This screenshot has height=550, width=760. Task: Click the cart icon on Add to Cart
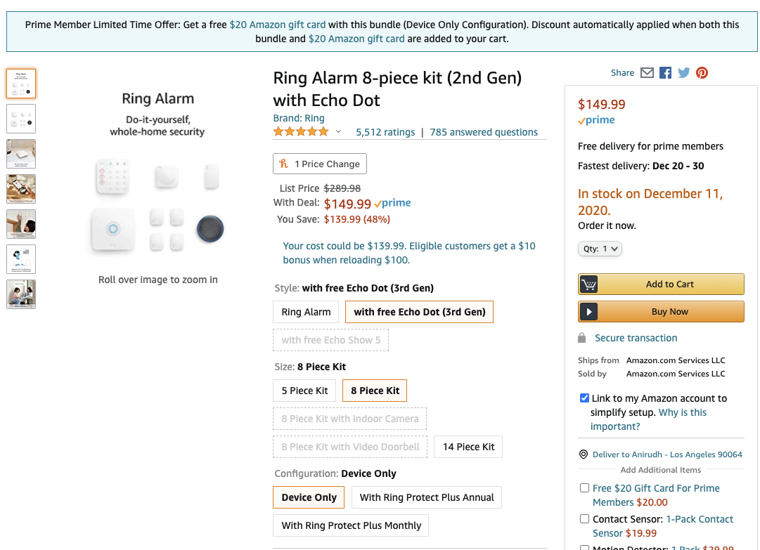pyautogui.click(x=588, y=284)
